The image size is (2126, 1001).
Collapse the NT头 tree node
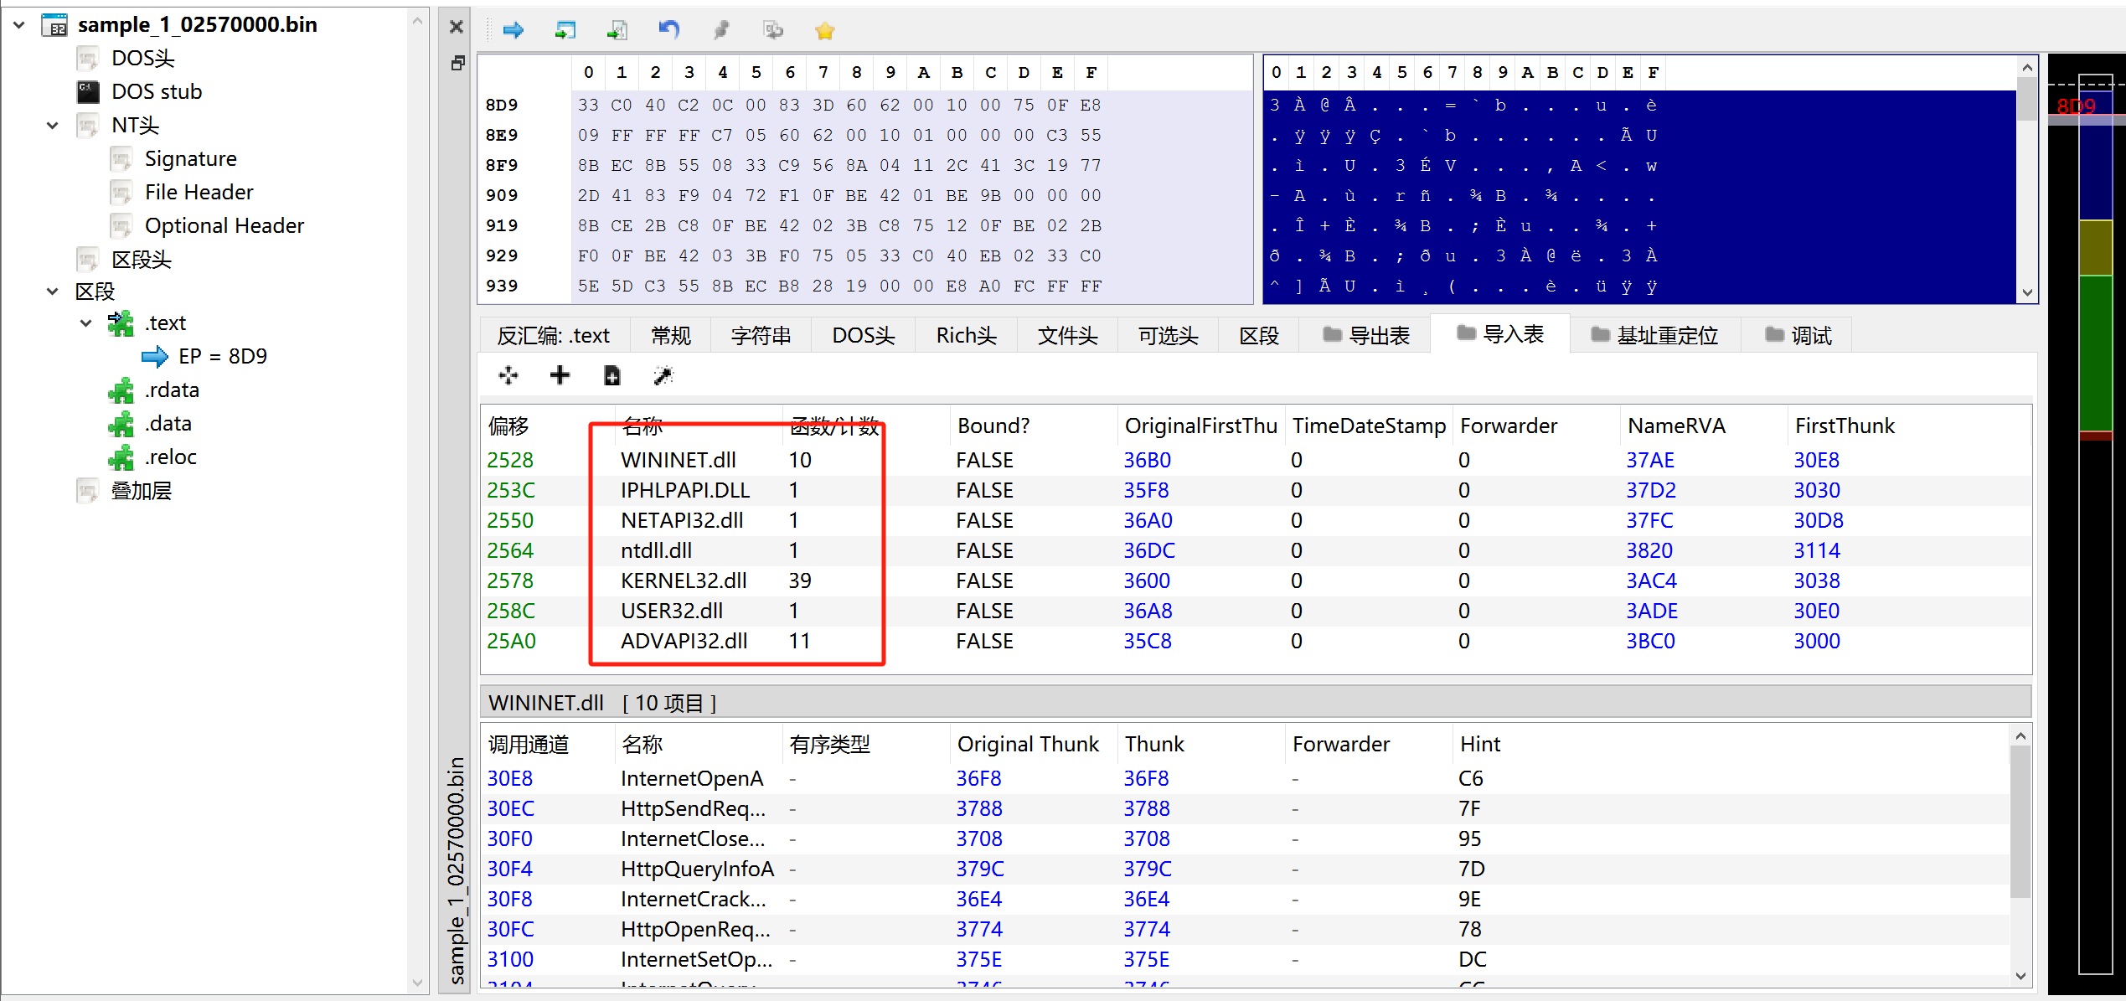pos(52,126)
